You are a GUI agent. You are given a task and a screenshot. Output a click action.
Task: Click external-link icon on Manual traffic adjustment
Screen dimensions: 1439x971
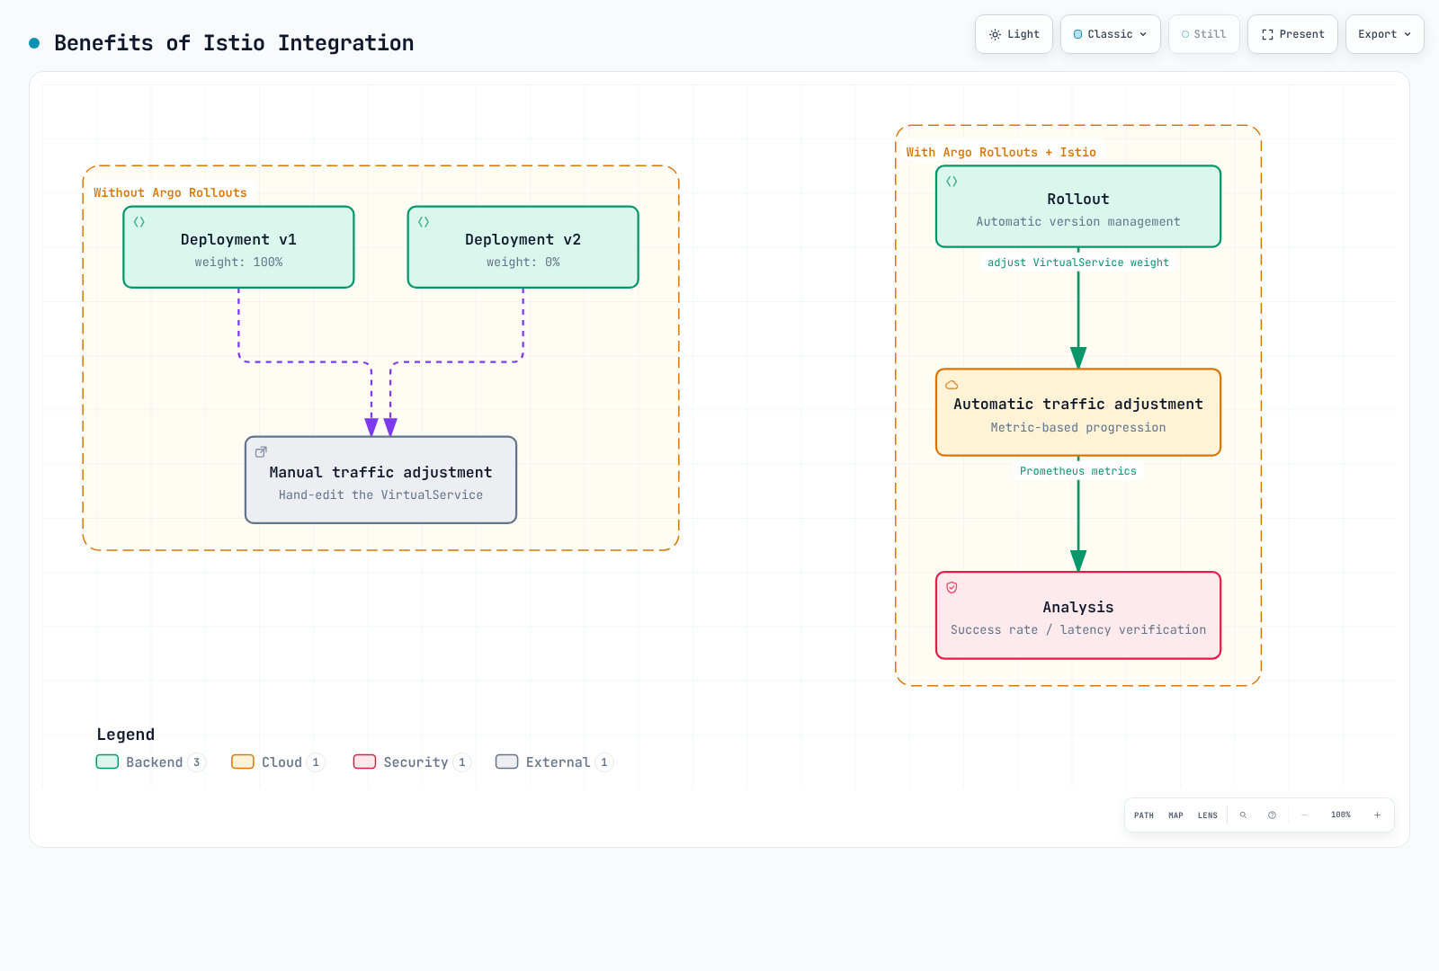[x=261, y=452]
